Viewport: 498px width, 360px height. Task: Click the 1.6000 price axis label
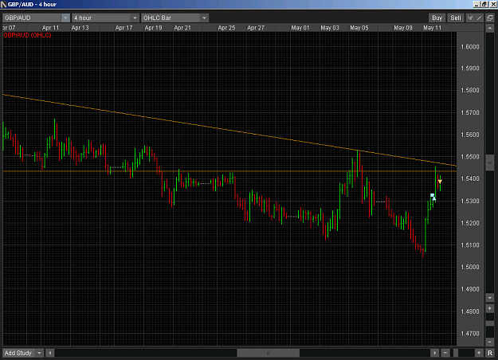(470, 47)
